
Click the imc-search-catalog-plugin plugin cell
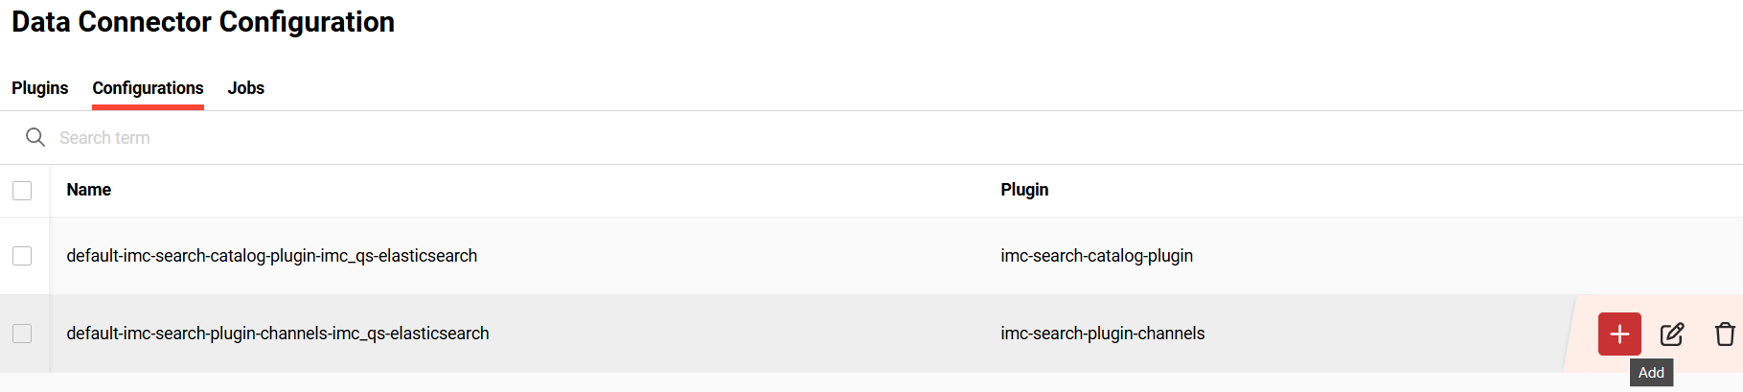tap(1096, 256)
